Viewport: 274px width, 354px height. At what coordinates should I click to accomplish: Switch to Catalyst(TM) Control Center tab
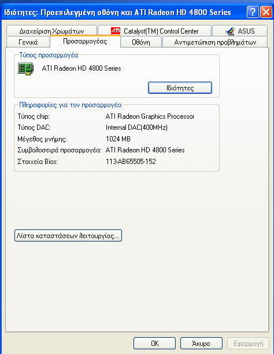[x=154, y=31]
